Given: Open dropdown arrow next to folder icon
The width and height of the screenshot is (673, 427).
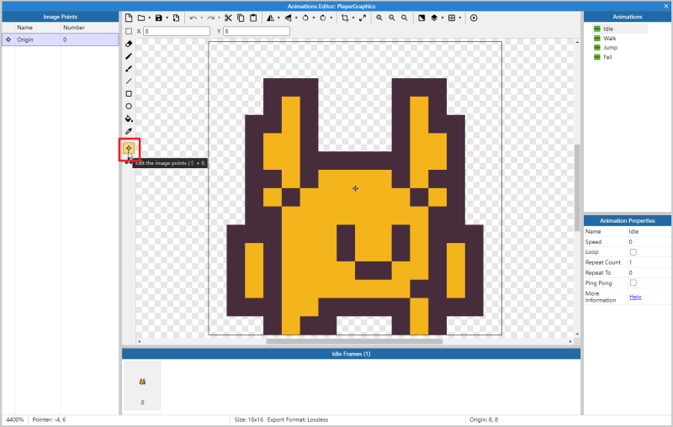Looking at the screenshot, I should click(x=150, y=18).
